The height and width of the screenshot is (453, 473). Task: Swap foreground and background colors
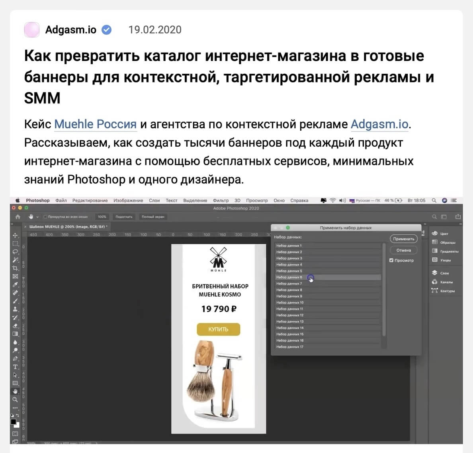click(18, 416)
